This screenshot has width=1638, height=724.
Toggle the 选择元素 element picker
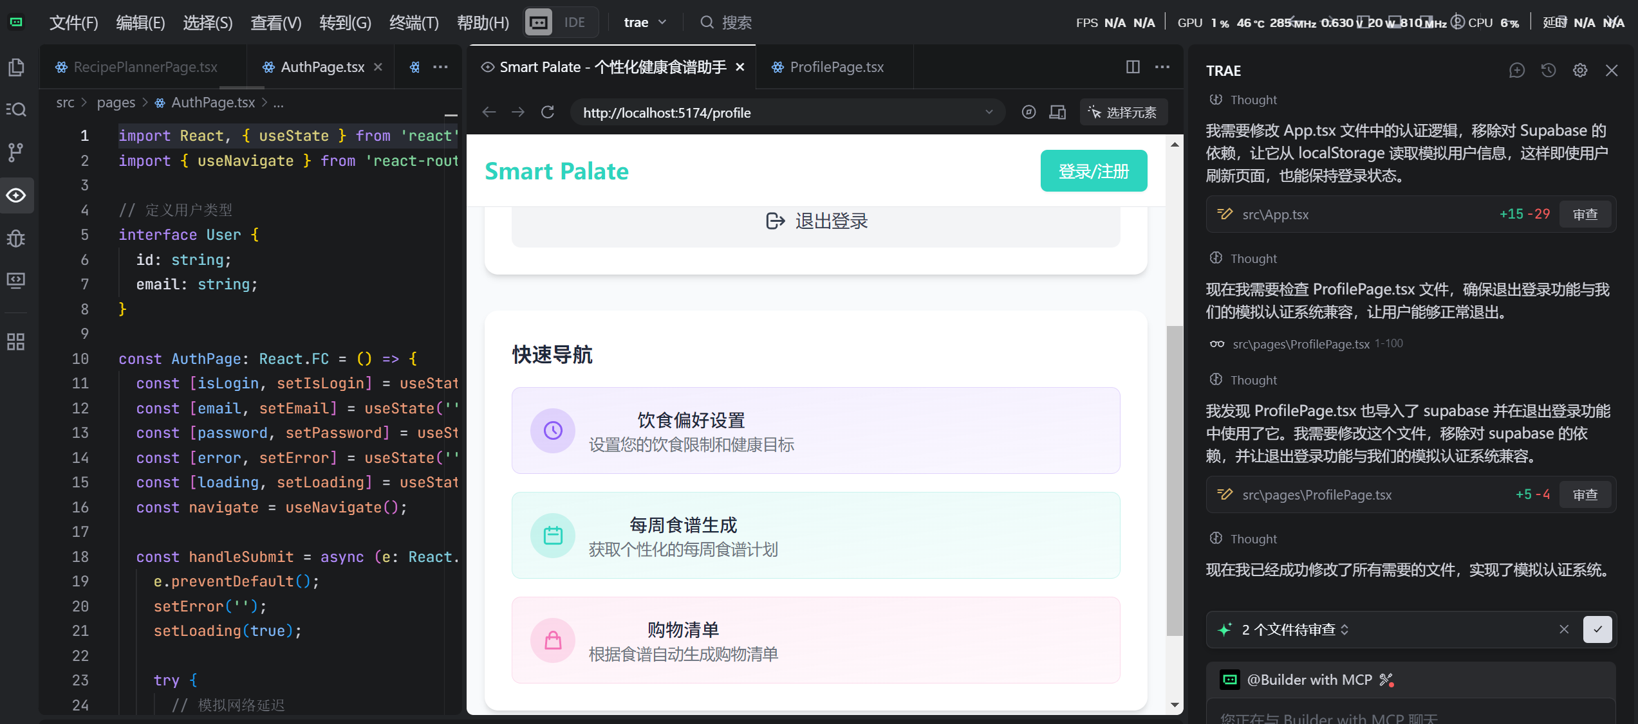tap(1122, 113)
